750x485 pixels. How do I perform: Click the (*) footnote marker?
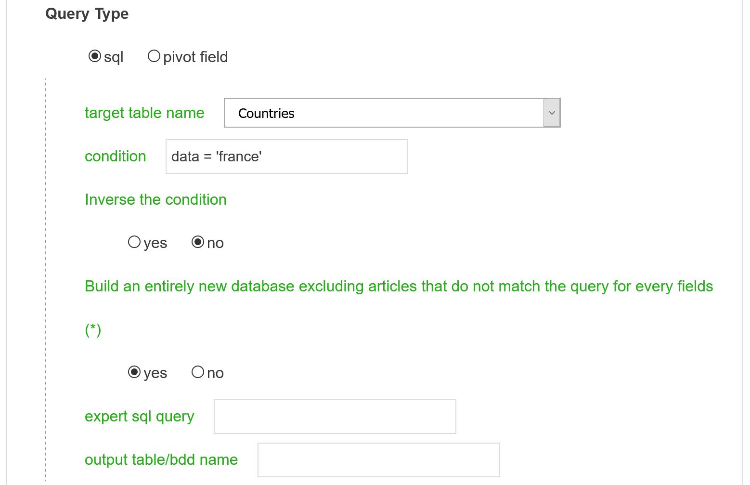[x=93, y=330]
